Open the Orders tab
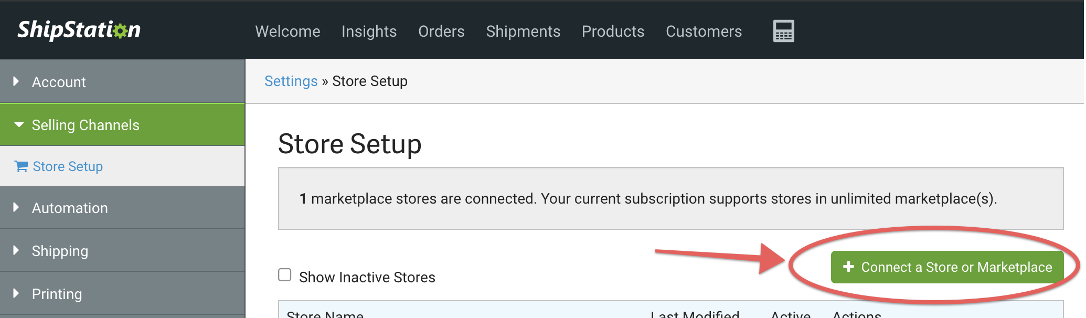The height and width of the screenshot is (318, 1086). [x=441, y=31]
